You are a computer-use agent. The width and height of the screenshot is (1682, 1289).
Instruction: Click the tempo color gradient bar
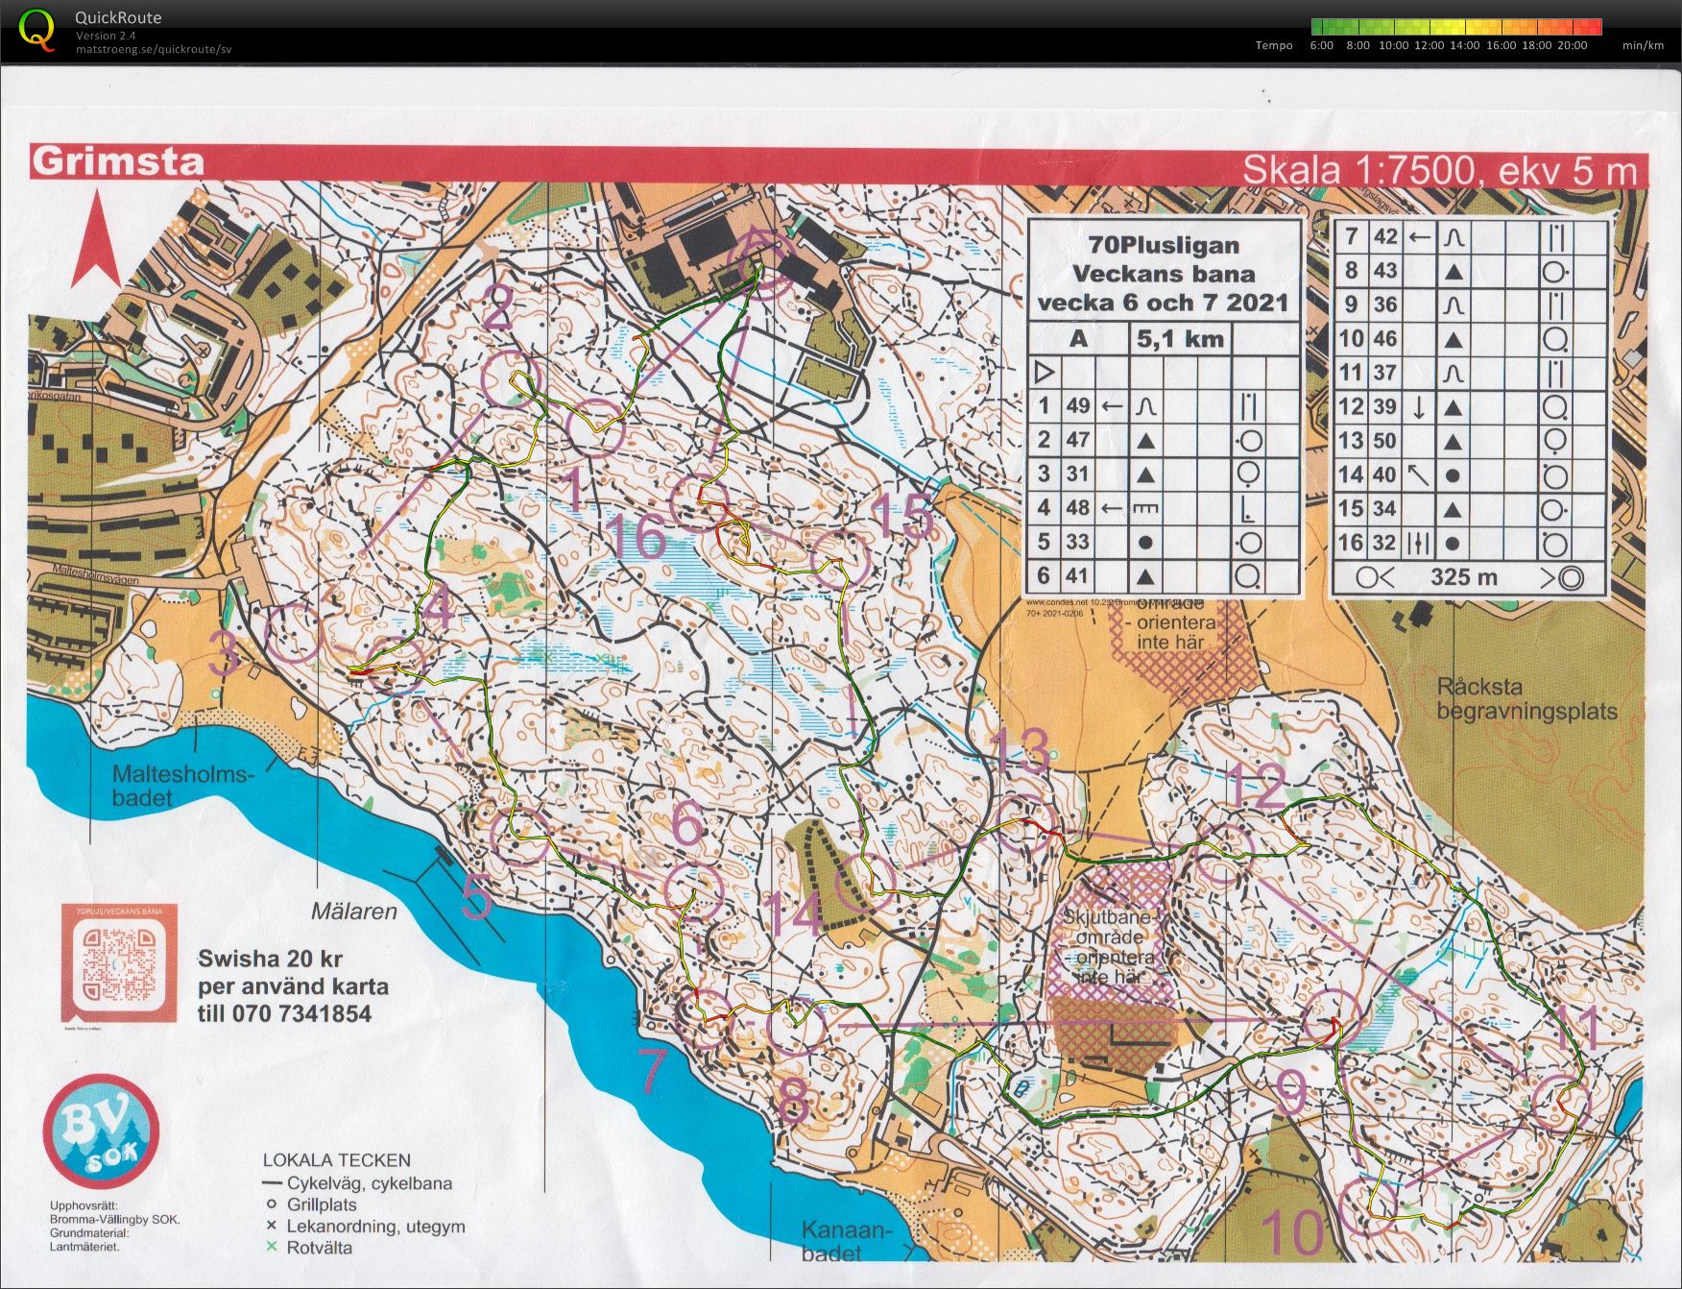1455,27
